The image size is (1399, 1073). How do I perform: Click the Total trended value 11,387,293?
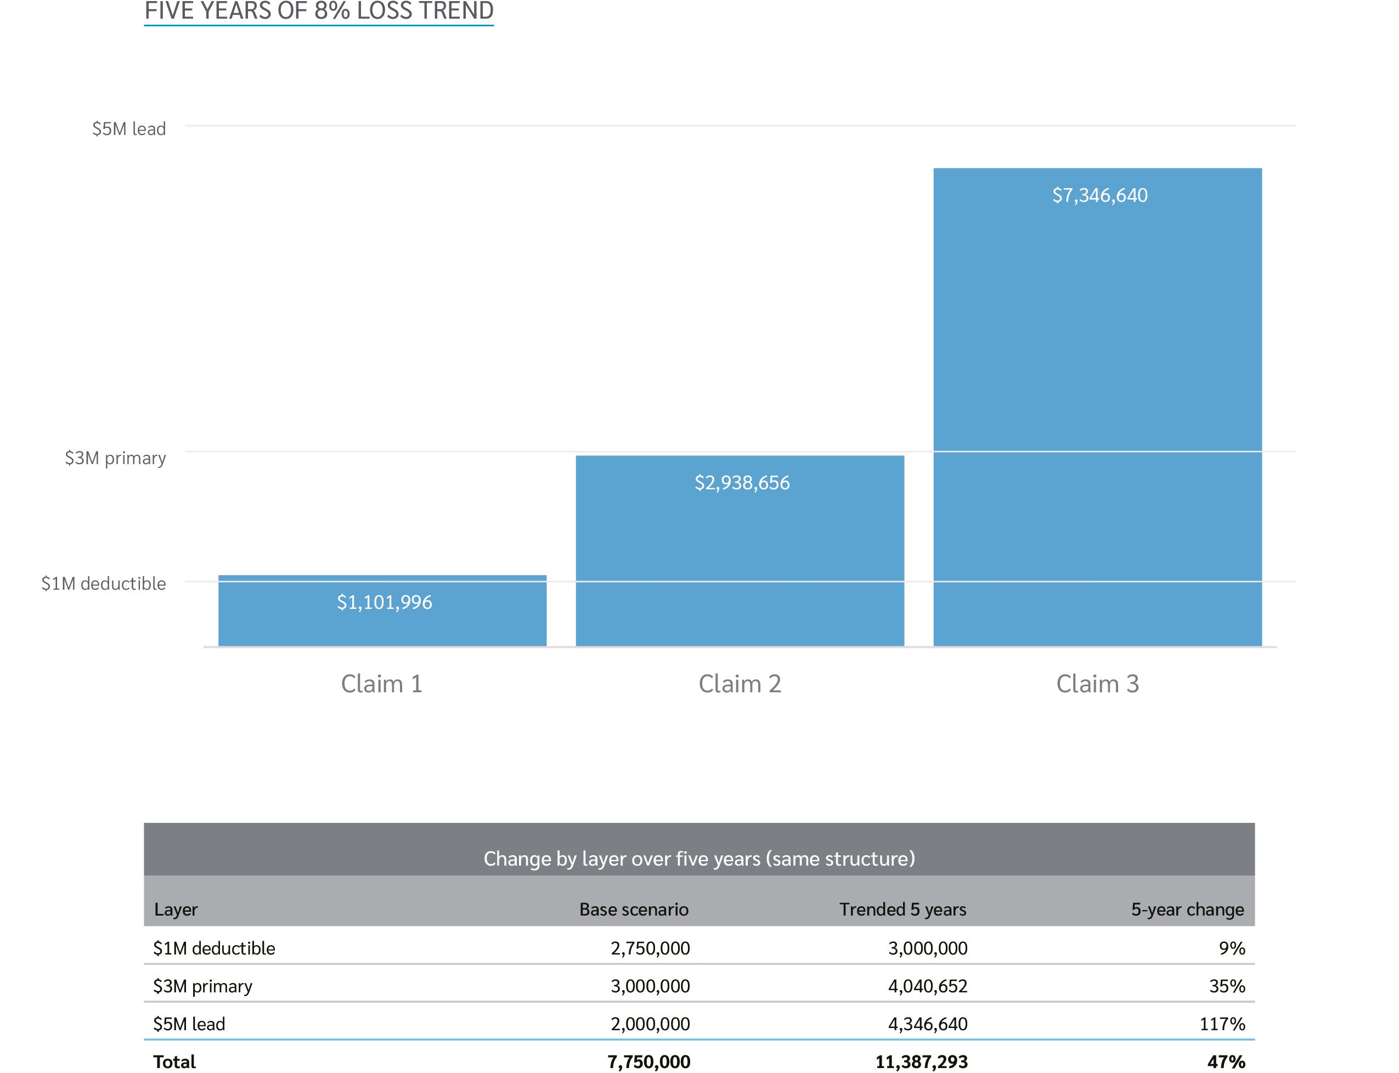[x=921, y=1061]
